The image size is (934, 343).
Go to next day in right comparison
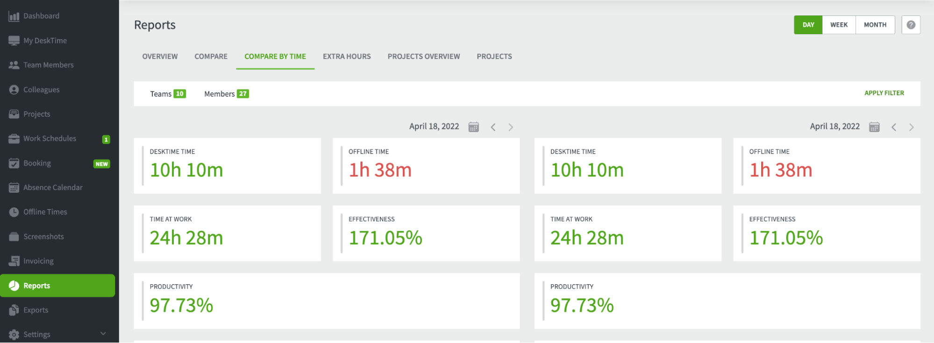pyautogui.click(x=911, y=127)
